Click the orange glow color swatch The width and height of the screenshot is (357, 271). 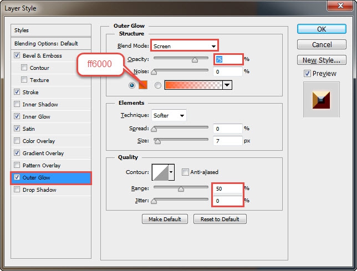pos(143,85)
